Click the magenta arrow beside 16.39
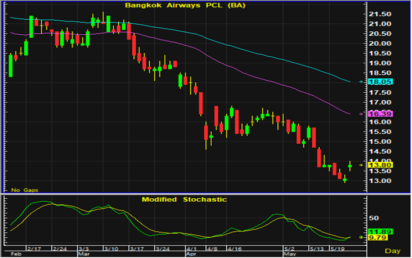This screenshot has height=258, width=412. (x=361, y=114)
